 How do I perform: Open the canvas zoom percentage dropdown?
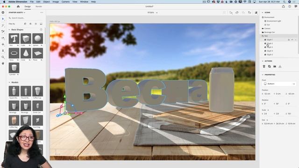point(153,13)
